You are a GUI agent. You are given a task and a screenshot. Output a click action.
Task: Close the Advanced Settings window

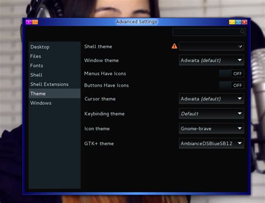tap(244, 22)
